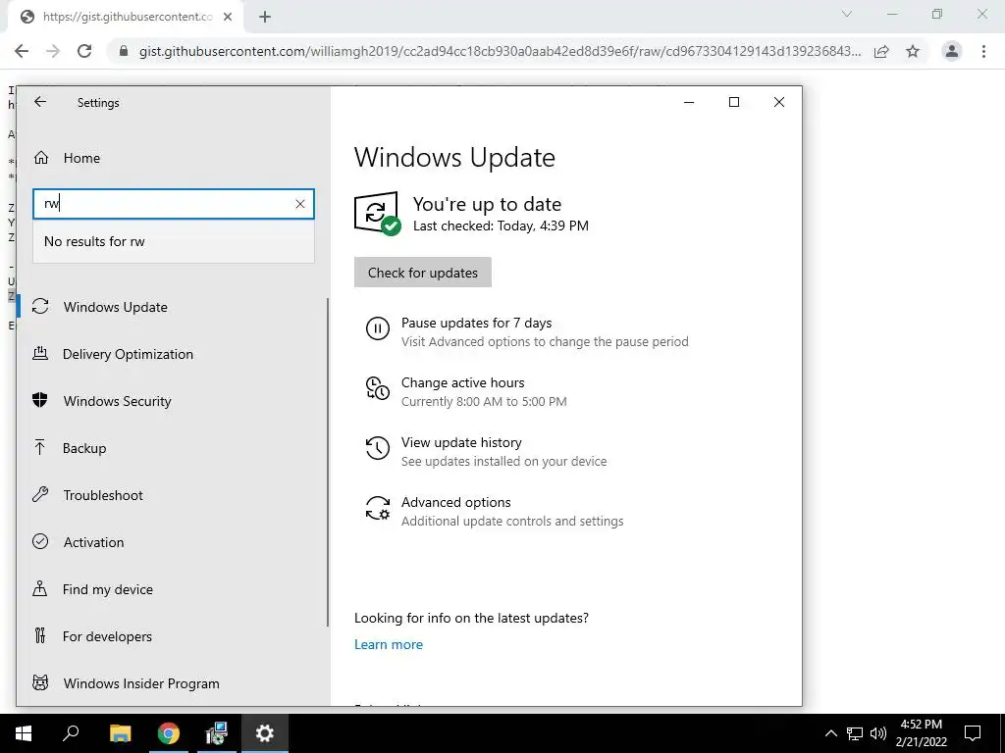Click the Windows Insider cat-face icon
Viewport: 1005px width, 753px height.
click(40, 682)
